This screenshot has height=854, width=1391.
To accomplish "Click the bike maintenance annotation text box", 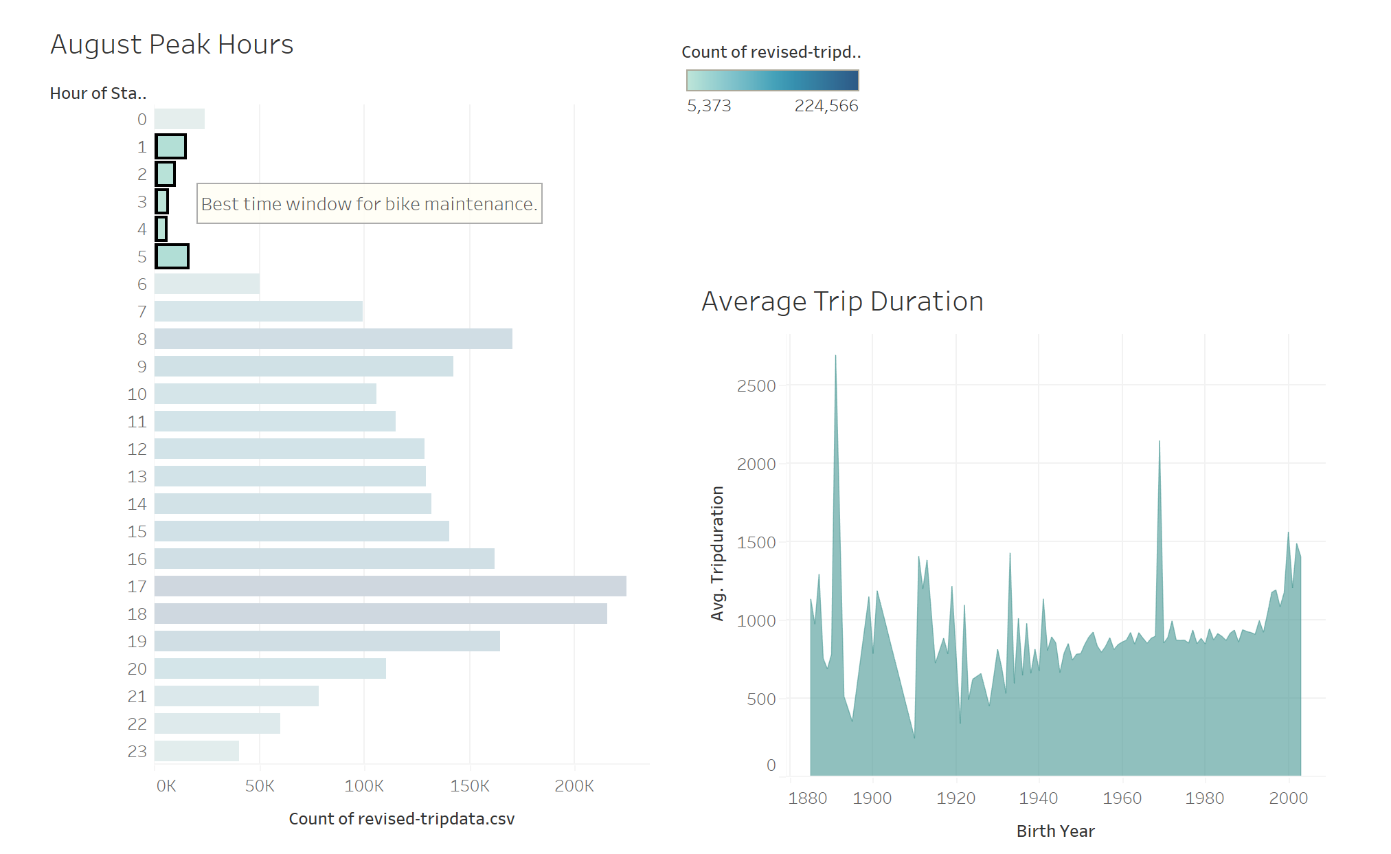I will 369,204.
